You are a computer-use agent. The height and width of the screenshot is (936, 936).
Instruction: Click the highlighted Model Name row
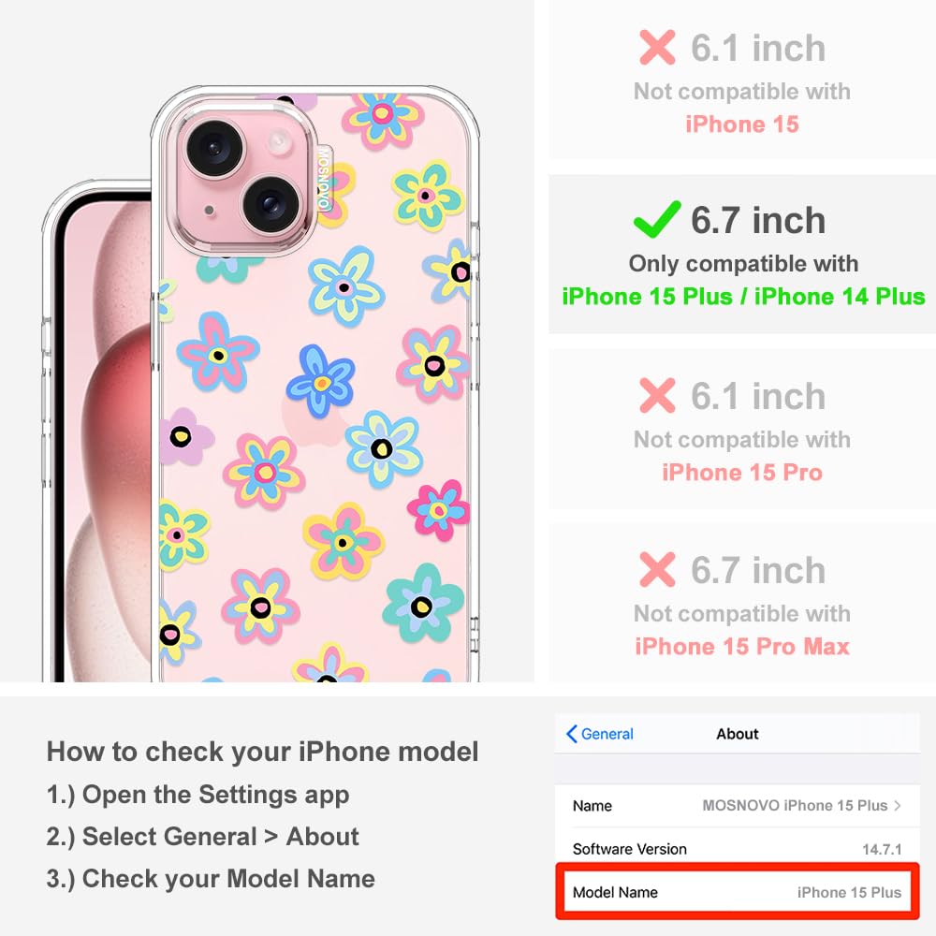pyautogui.click(x=738, y=892)
